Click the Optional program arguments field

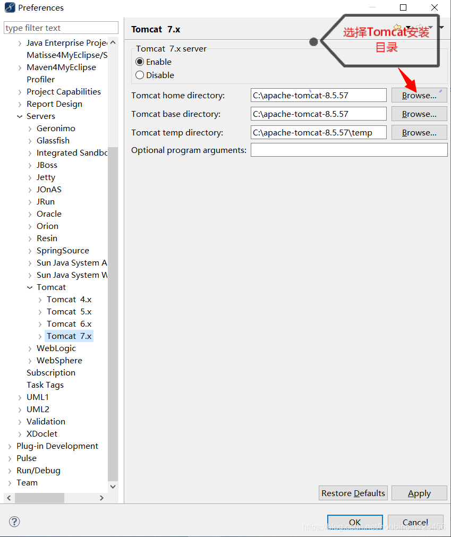349,150
